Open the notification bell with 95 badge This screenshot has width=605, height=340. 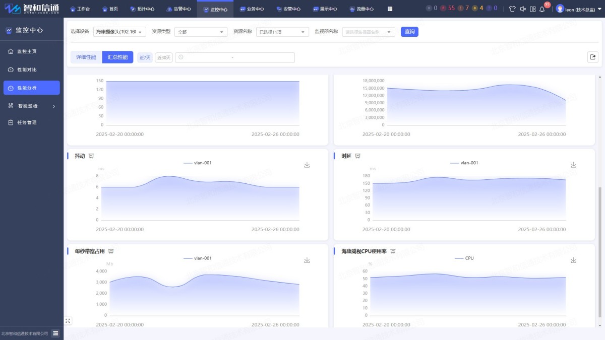click(542, 9)
